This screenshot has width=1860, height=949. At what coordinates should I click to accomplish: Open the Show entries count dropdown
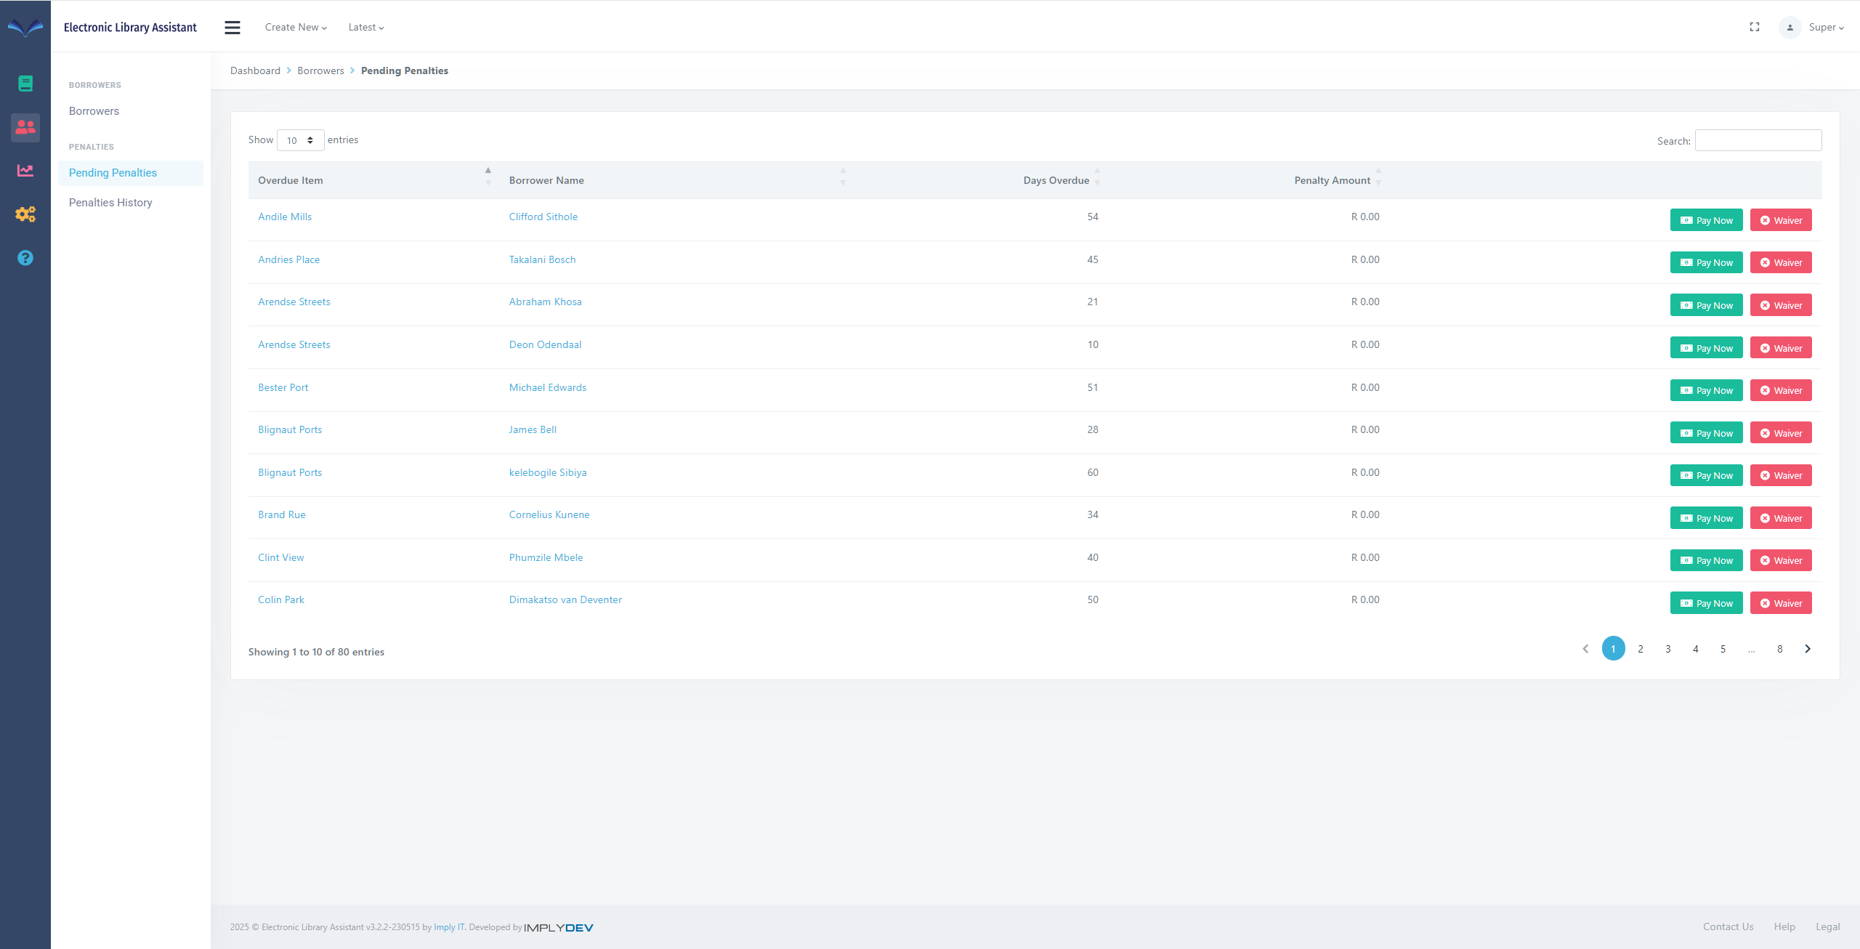click(x=300, y=140)
